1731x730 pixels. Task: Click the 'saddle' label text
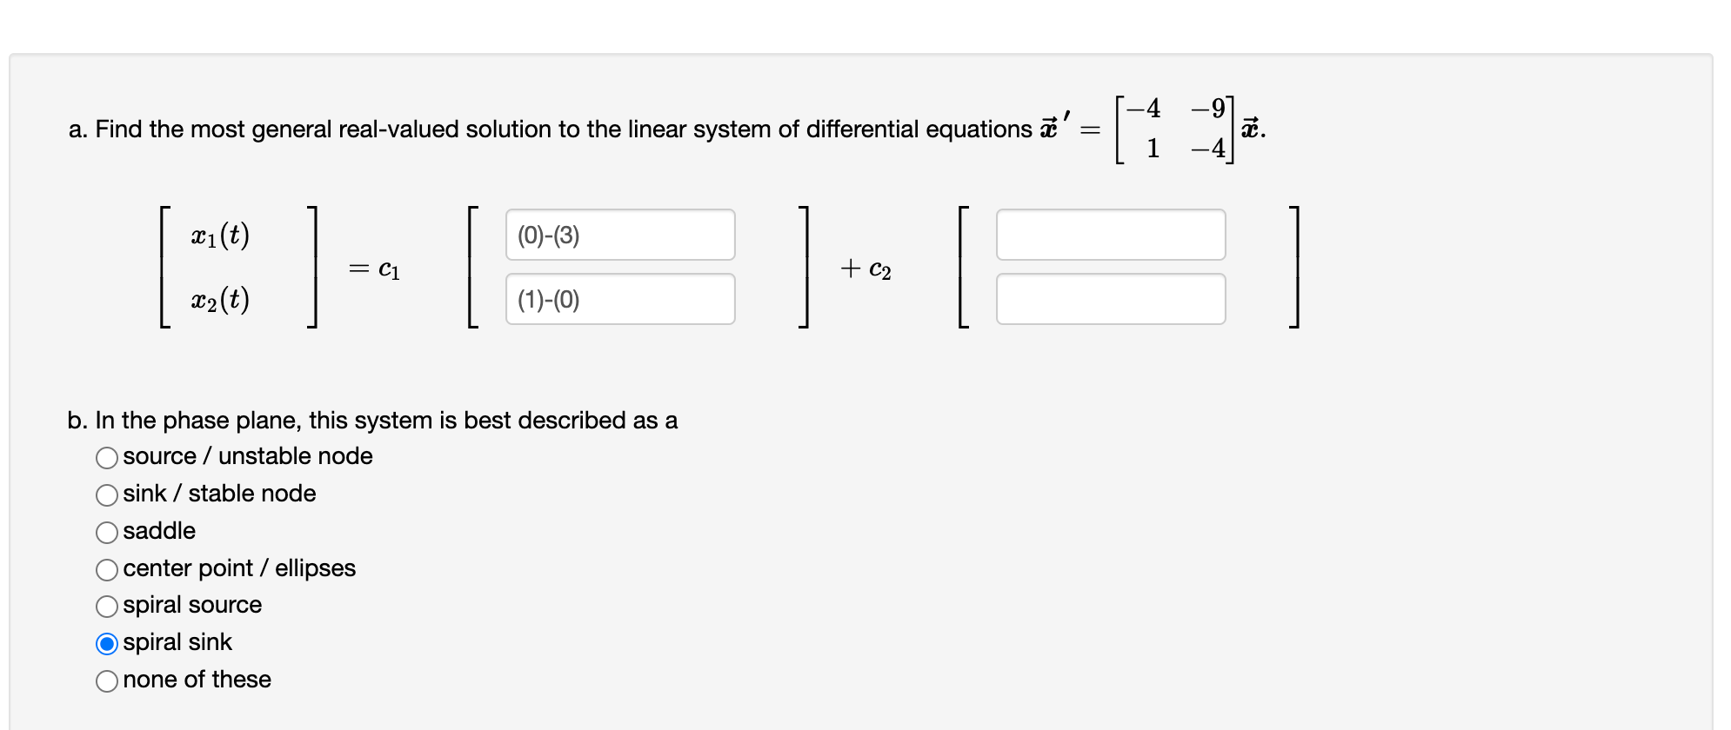pyautogui.click(x=159, y=531)
